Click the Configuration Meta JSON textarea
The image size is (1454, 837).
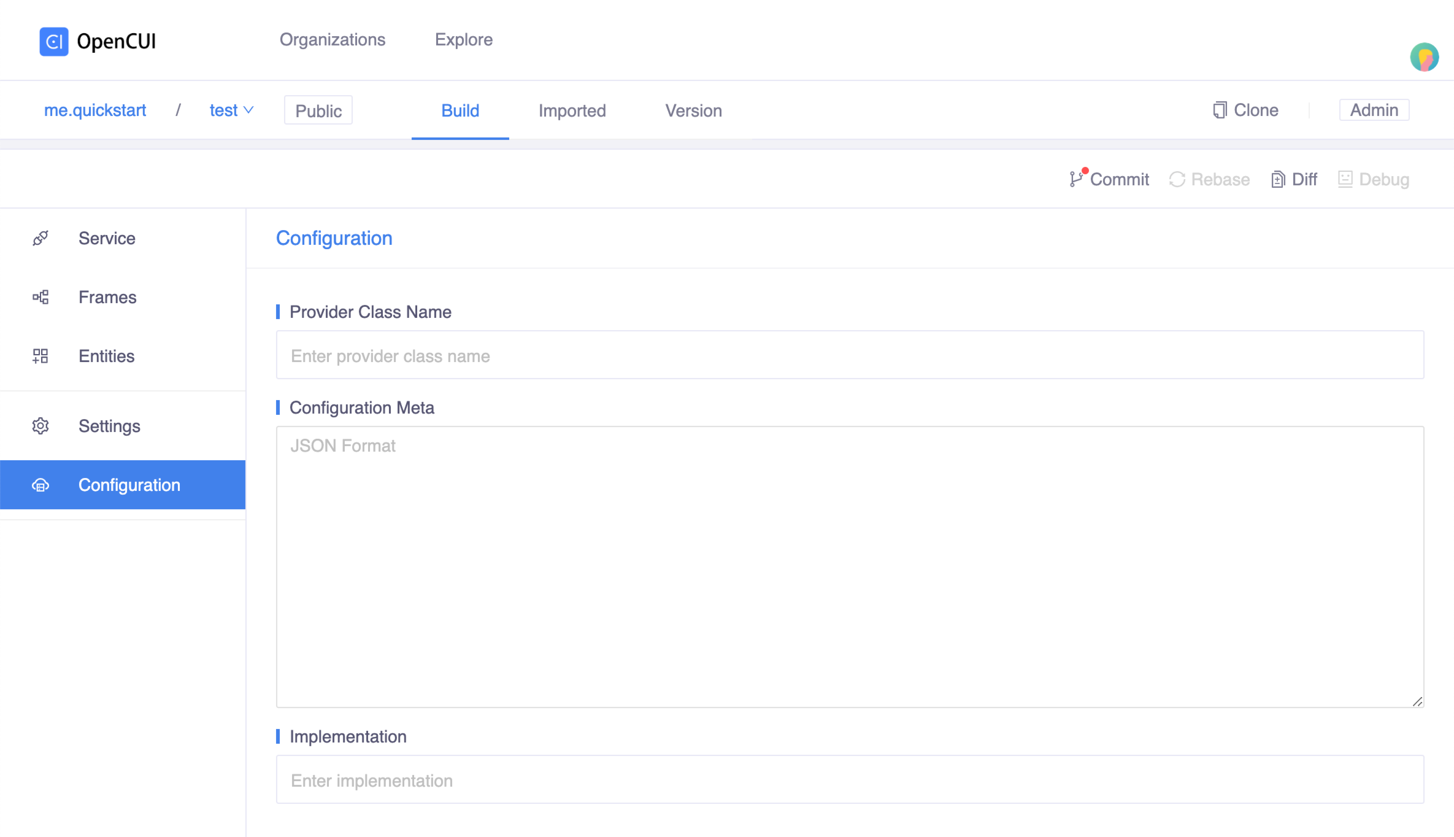coord(850,566)
